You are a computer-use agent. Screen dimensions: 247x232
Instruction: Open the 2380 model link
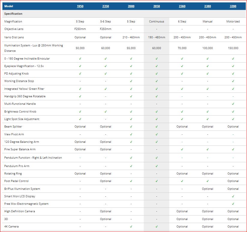[x=208, y=6]
